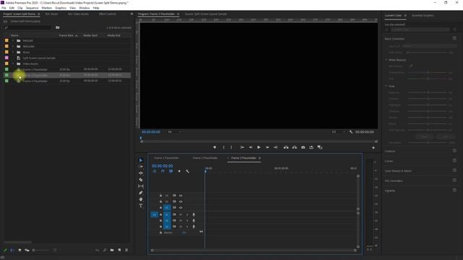Open the Sequence menu
The height and width of the screenshot is (260, 463).
[32, 8]
